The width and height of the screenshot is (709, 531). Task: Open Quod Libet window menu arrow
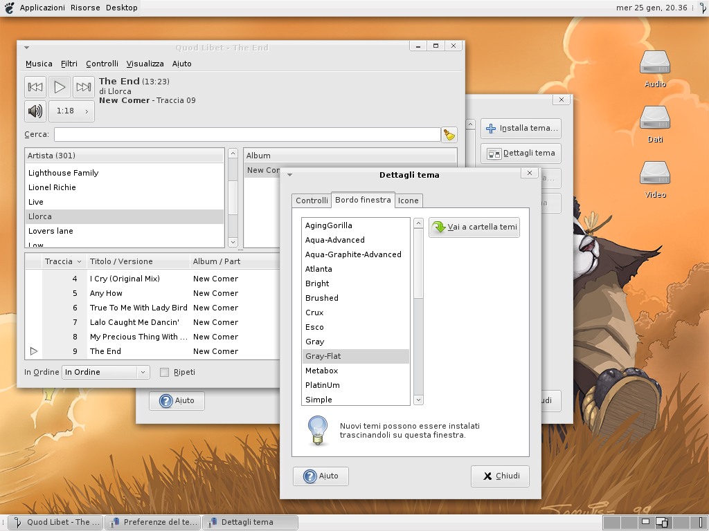pyautogui.click(x=27, y=48)
